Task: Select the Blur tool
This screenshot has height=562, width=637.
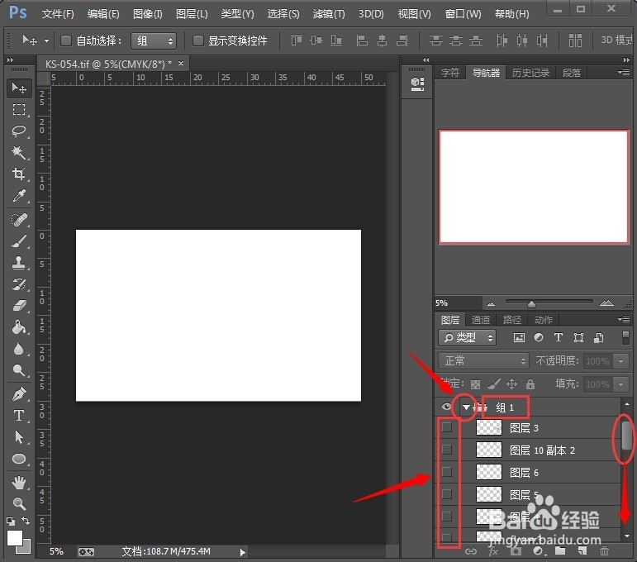Action: point(19,349)
